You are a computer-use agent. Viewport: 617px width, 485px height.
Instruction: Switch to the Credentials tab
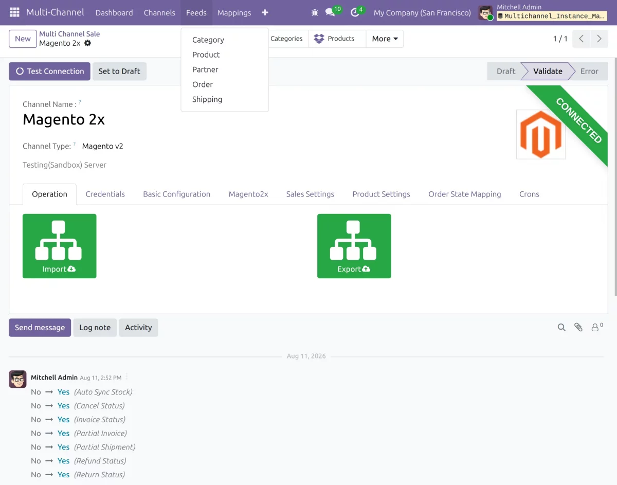pyautogui.click(x=105, y=194)
